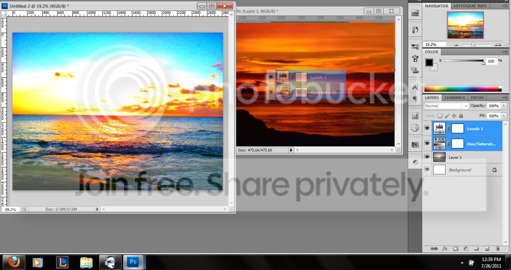Open status arrow next to Doc: 473.1K/473.1K
The width and height of the screenshot is (511, 270).
[x=291, y=150]
